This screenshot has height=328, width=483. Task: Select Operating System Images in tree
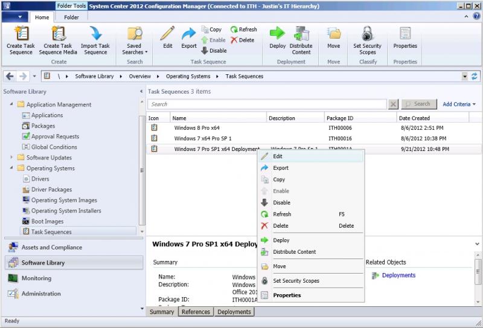click(64, 200)
